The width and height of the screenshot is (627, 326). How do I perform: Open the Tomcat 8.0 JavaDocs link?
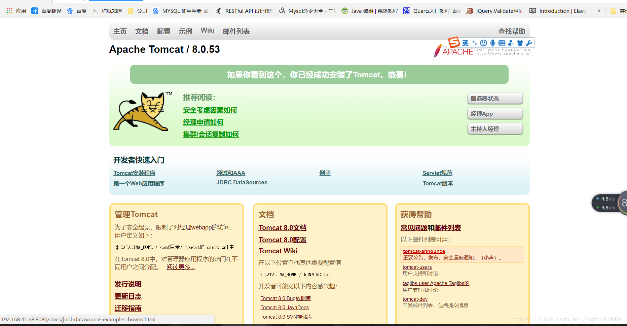click(x=285, y=307)
